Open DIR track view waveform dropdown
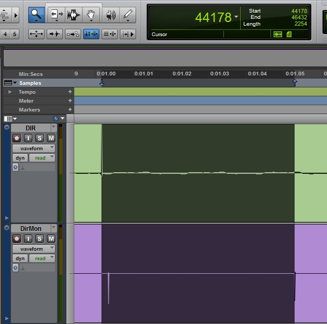 tap(34, 148)
